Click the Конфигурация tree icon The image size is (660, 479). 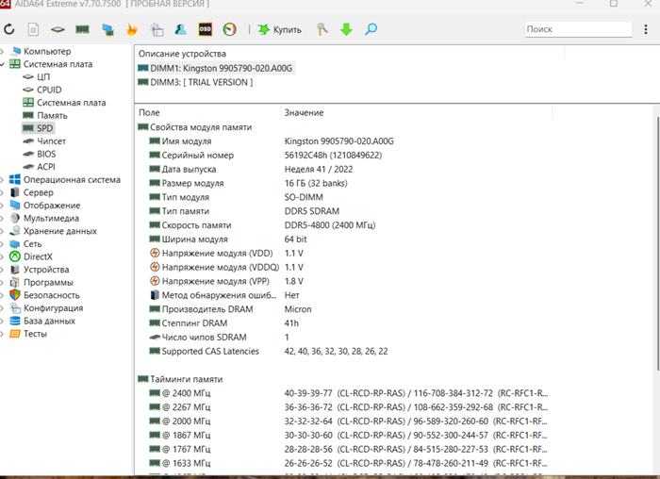pyautogui.click(x=15, y=308)
